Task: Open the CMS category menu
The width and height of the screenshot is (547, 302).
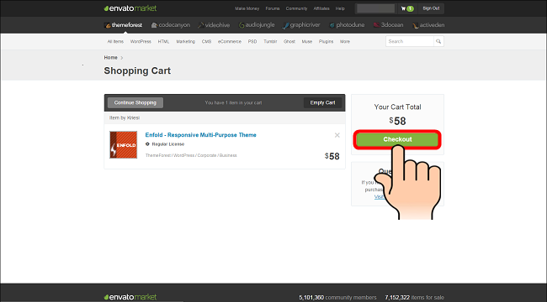Action: (x=206, y=41)
